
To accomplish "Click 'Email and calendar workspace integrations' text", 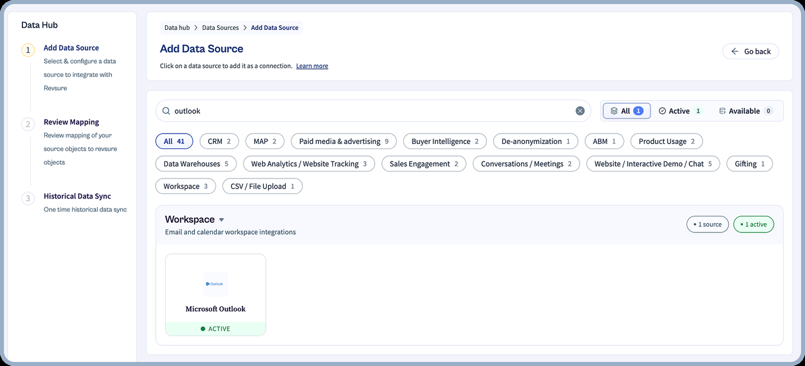I will pyautogui.click(x=231, y=232).
